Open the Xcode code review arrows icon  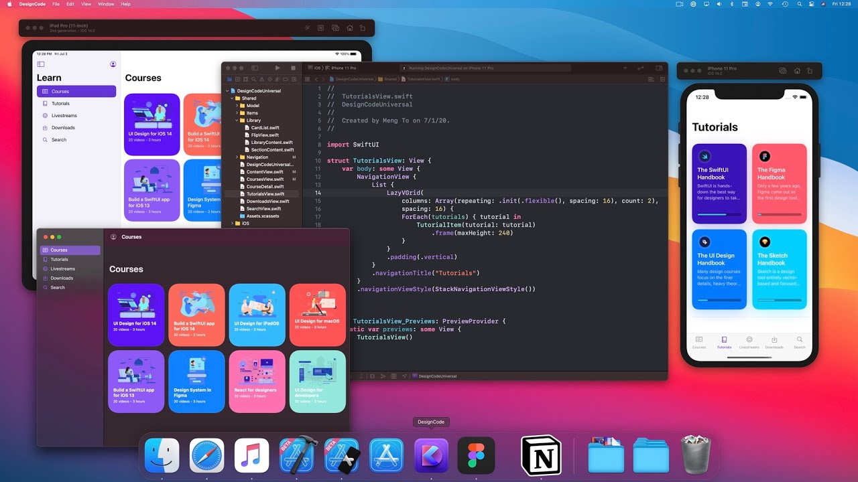tap(641, 68)
